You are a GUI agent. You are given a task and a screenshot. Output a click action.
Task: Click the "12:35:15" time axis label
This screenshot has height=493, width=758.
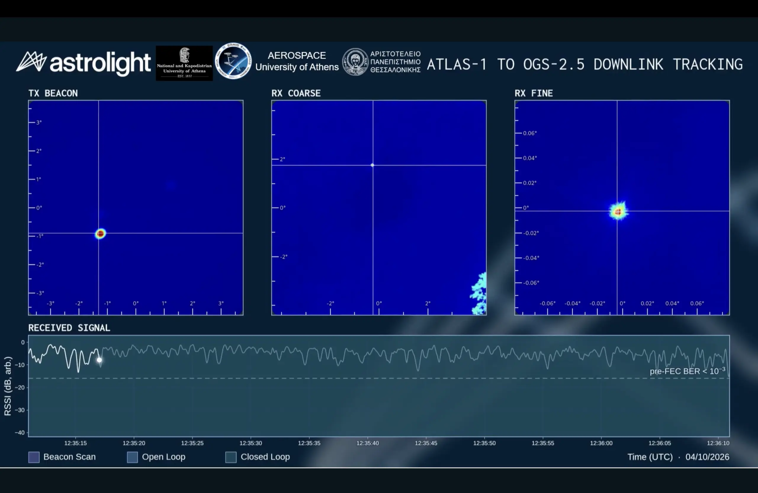pyautogui.click(x=76, y=443)
